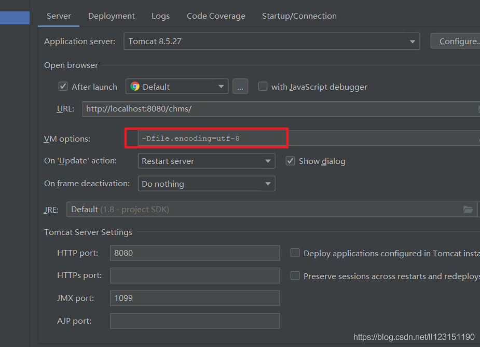Click the HTTP port field showing 8080

[195, 253]
